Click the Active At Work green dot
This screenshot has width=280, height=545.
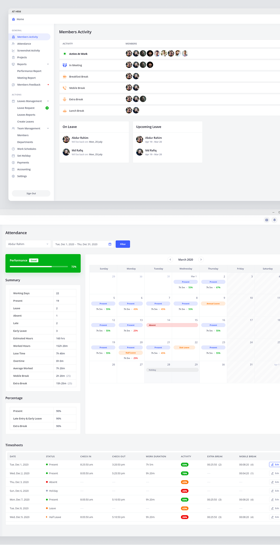coord(64,54)
